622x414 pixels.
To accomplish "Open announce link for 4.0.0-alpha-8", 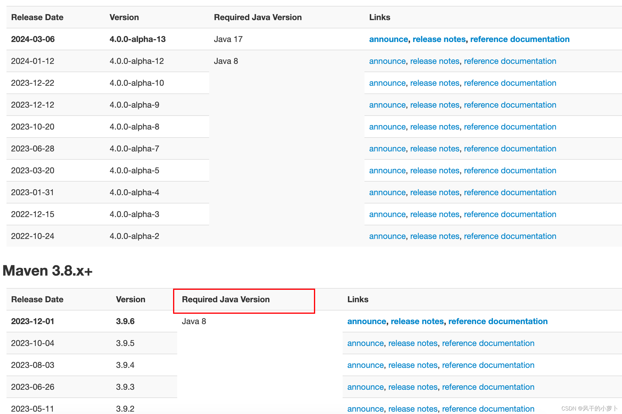I will (x=387, y=127).
